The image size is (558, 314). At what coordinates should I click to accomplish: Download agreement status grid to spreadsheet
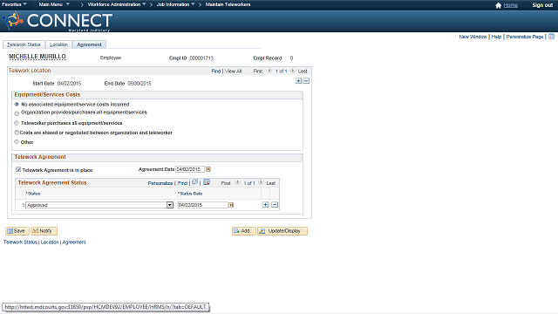[207, 182]
